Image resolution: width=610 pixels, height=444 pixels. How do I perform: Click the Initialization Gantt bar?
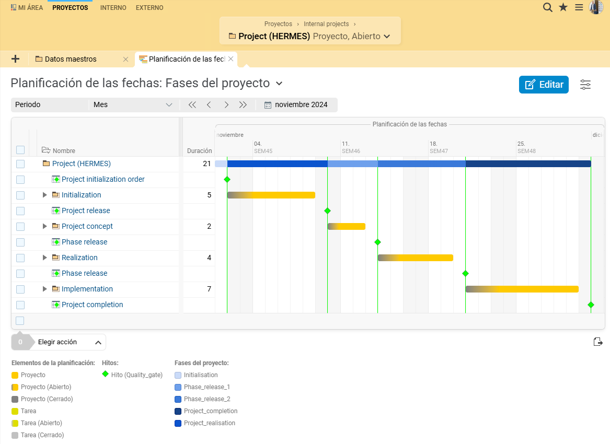[271, 195]
